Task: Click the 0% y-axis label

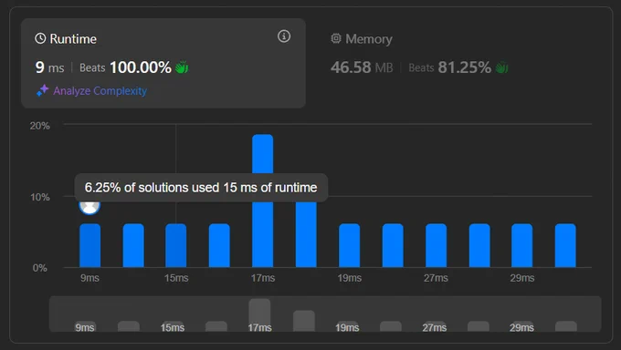Action: coord(39,268)
